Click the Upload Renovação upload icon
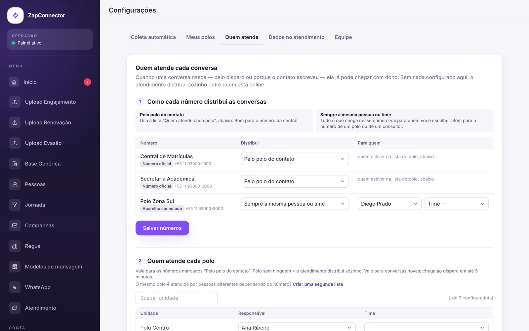The width and height of the screenshot is (529, 331). 15,122
